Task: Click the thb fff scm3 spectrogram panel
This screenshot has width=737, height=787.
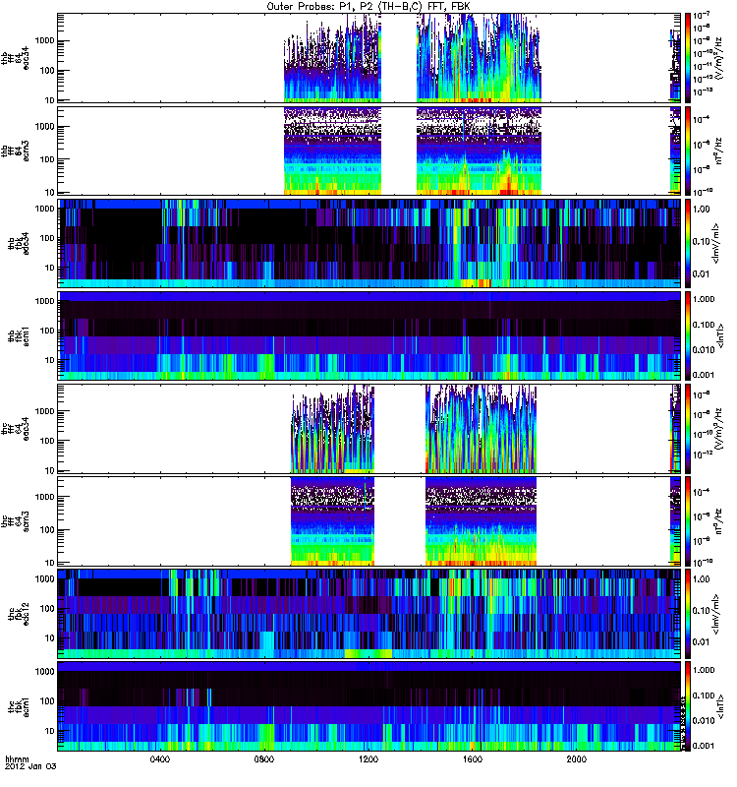Action: 369,151
